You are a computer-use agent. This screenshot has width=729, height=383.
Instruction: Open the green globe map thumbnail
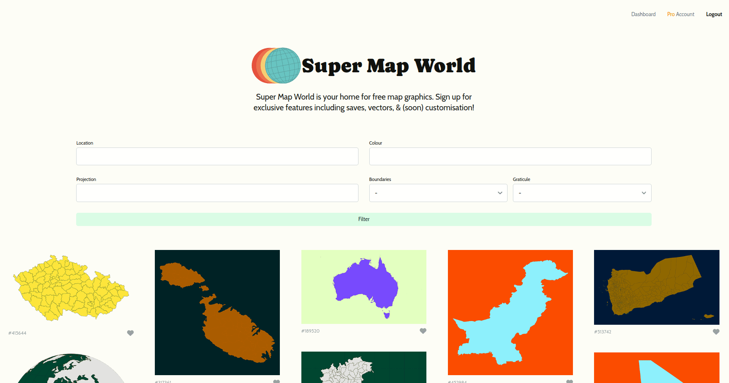(x=71, y=368)
